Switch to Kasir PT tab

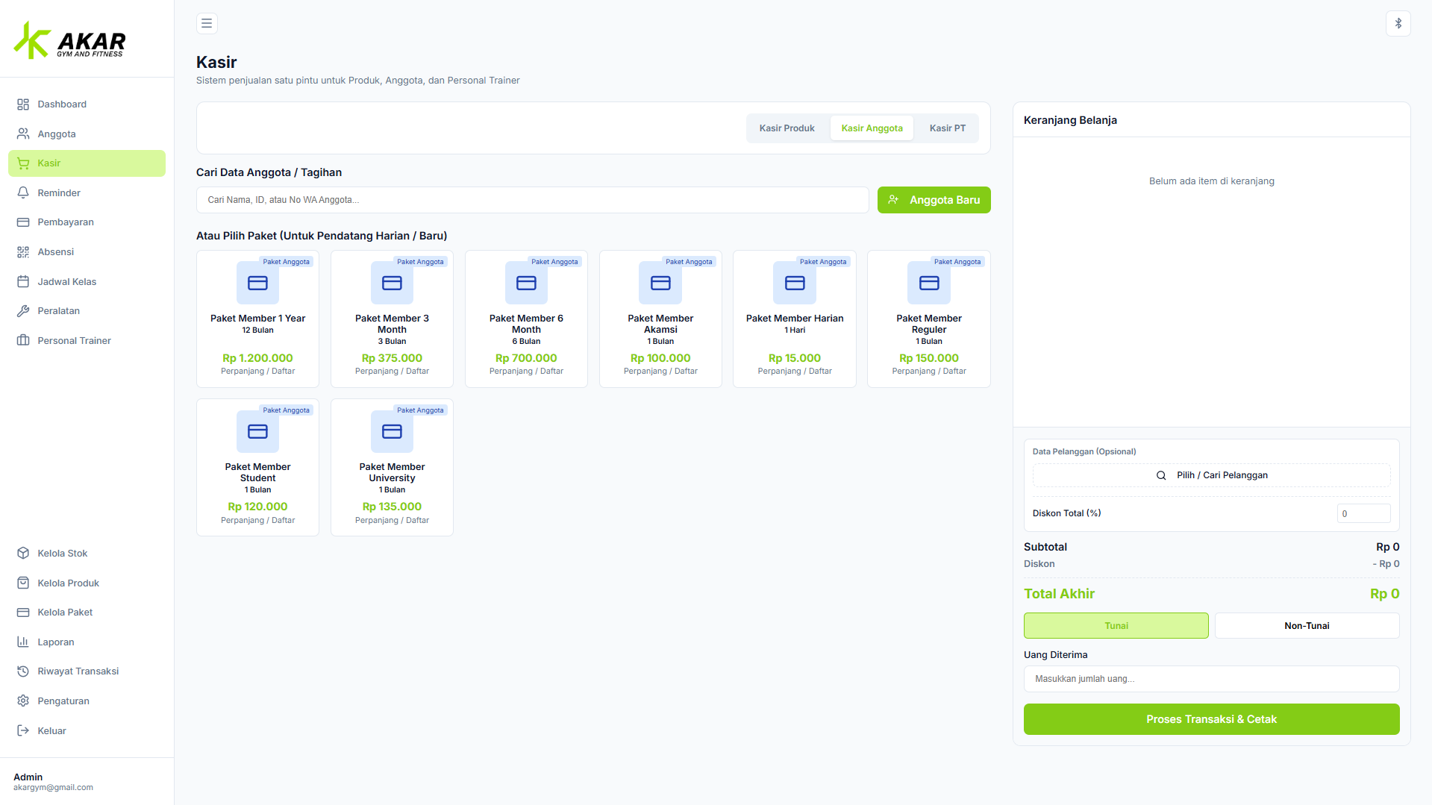click(x=947, y=128)
